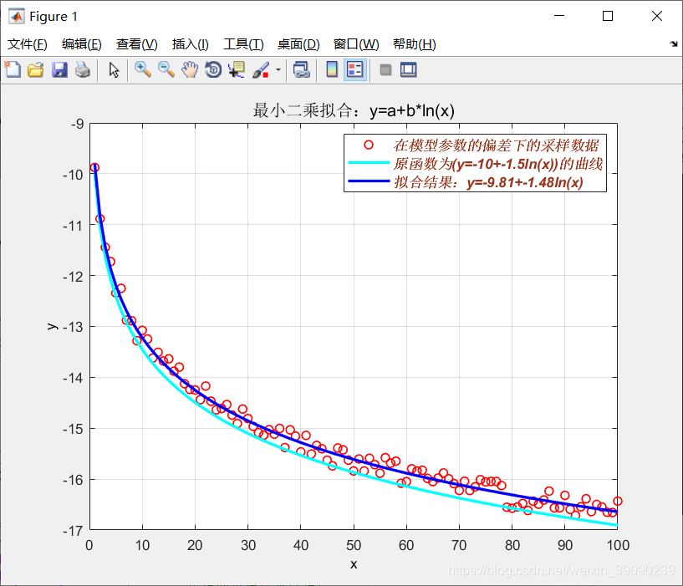Click the x-axis tick label 50

point(354,545)
